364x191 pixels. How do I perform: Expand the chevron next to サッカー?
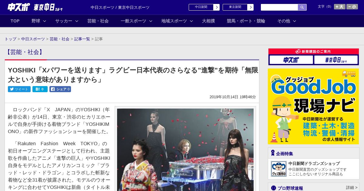[x=77, y=21]
